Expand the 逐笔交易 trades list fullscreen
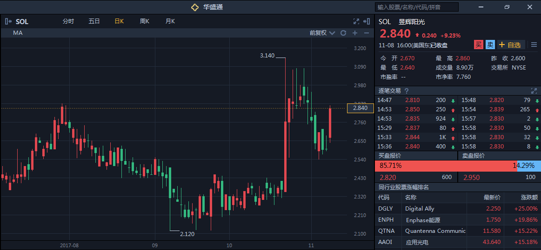 point(534,91)
